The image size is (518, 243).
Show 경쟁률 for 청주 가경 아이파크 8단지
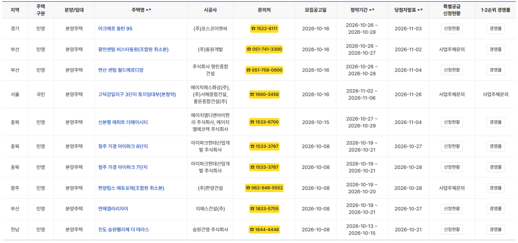(495, 147)
